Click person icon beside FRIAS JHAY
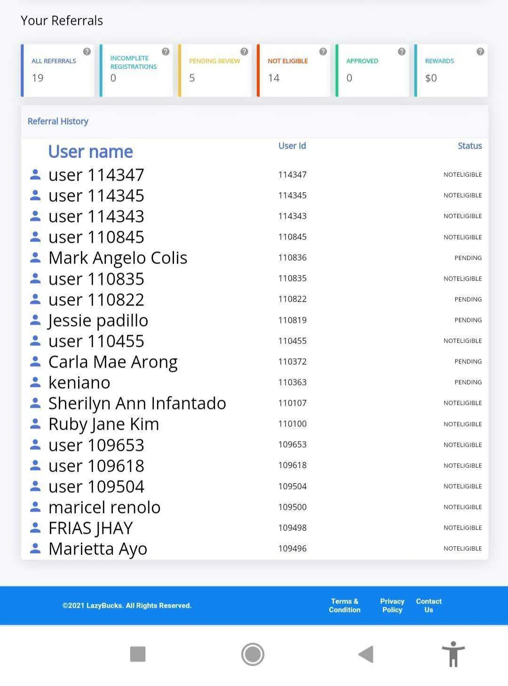Viewport: 508px width, 686px height. (x=35, y=527)
